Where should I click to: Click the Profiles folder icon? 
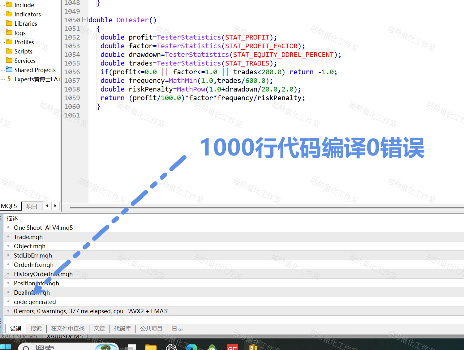coord(9,42)
